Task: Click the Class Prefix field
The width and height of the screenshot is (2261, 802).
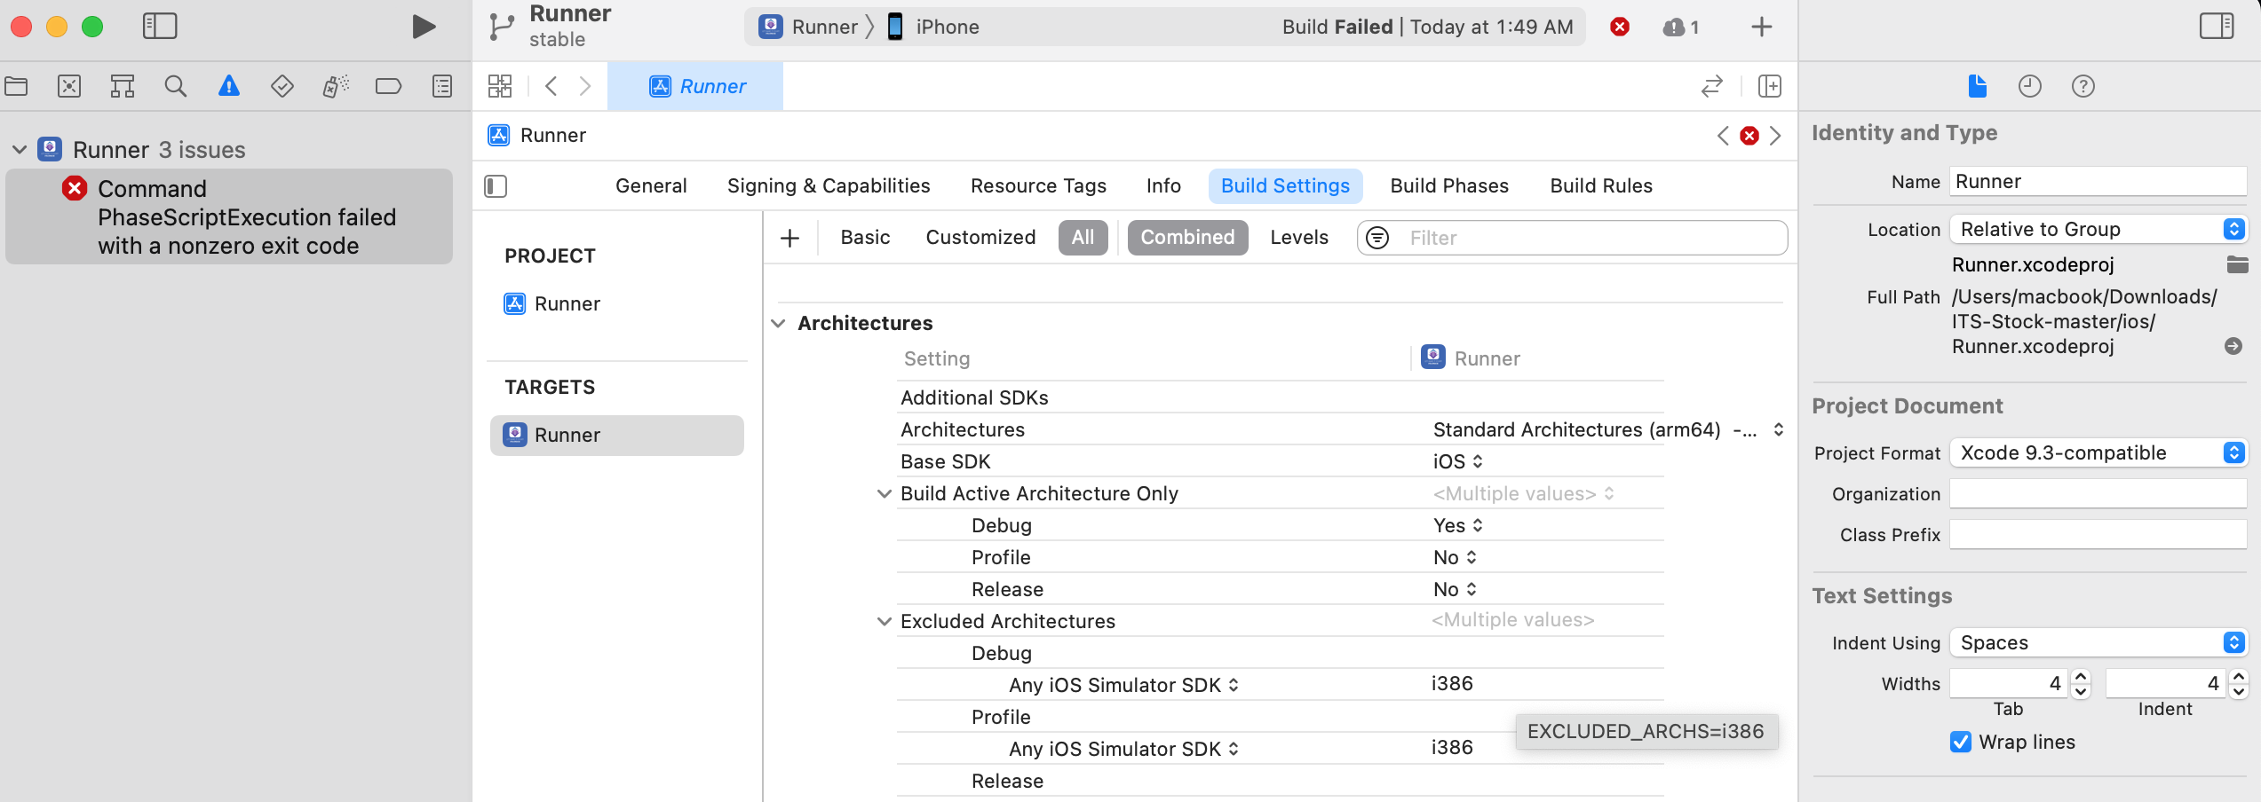Action: (x=2098, y=534)
